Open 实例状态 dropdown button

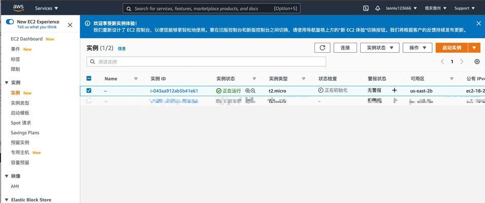click(380, 48)
